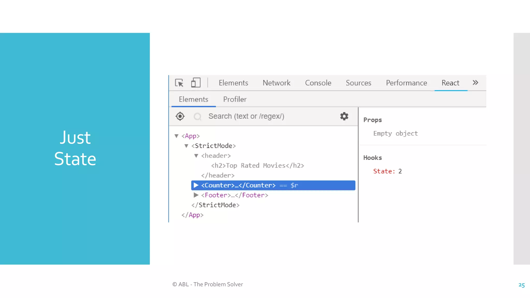Click the select component target icon

[180, 116]
